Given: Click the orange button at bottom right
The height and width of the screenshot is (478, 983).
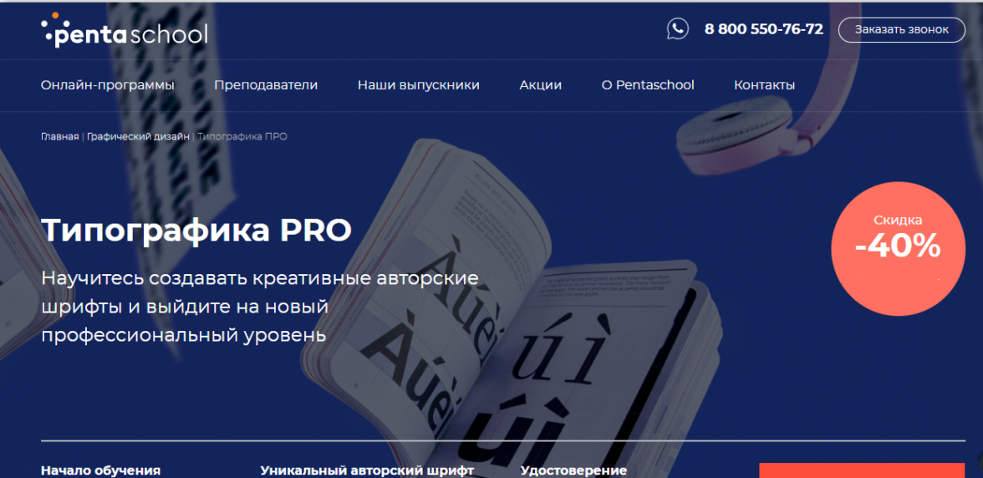Looking at the screenshot, I should pos(861,470).
